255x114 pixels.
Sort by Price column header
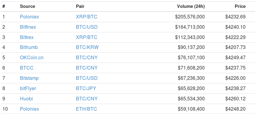(x=240, y=6)
